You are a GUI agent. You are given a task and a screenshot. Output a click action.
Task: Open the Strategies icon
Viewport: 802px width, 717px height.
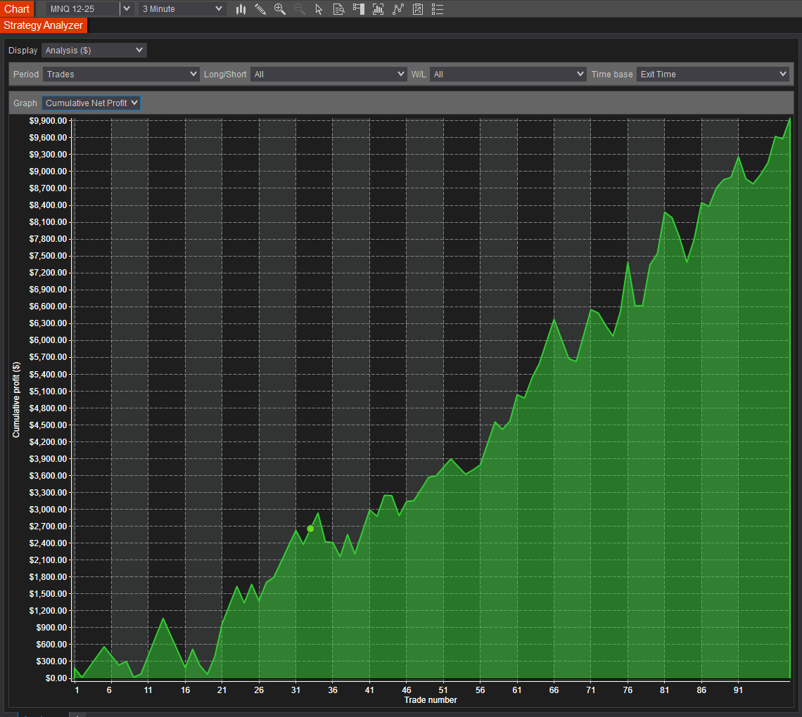click(418, 9)
